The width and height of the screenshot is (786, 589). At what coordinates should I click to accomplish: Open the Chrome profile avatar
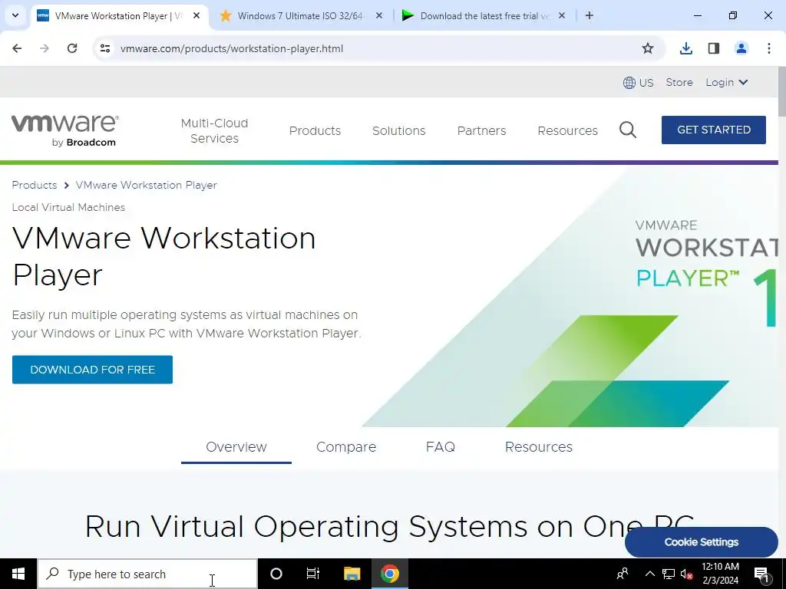click(741, 48)
